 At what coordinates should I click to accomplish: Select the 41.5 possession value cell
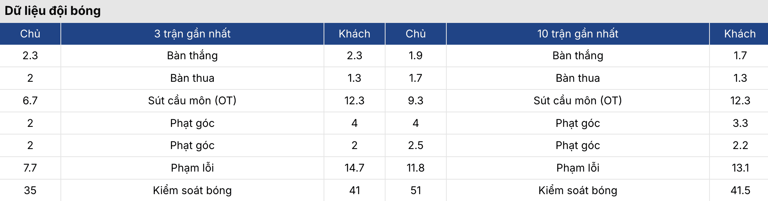coord(740,190)
